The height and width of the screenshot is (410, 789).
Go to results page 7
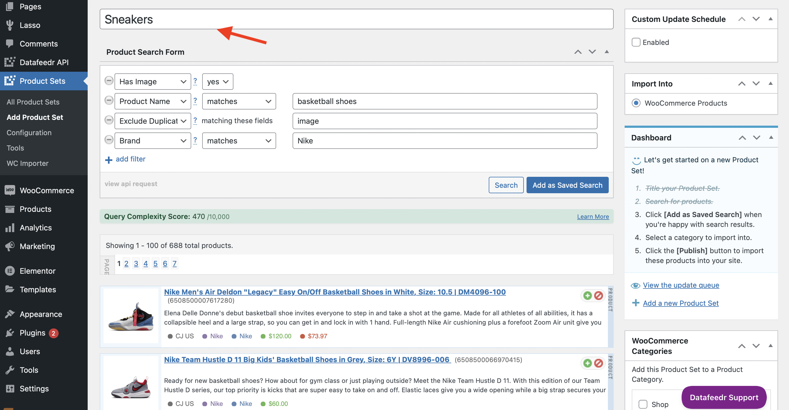pos(174,263)
